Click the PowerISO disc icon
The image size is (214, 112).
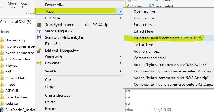click(x=39, y=63)
